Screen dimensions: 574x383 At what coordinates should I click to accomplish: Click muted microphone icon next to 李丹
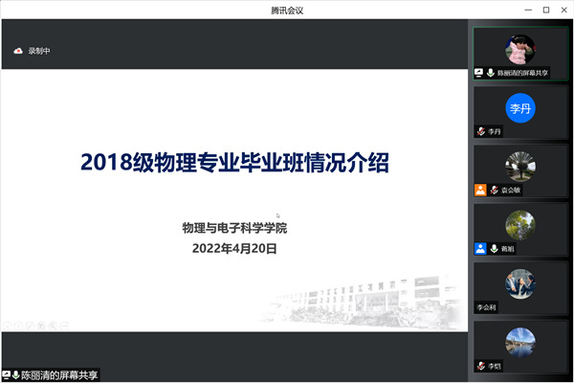coord(481,132)
